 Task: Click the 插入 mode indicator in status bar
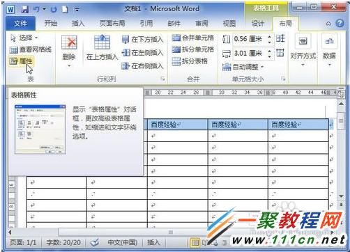pos(153,242)
